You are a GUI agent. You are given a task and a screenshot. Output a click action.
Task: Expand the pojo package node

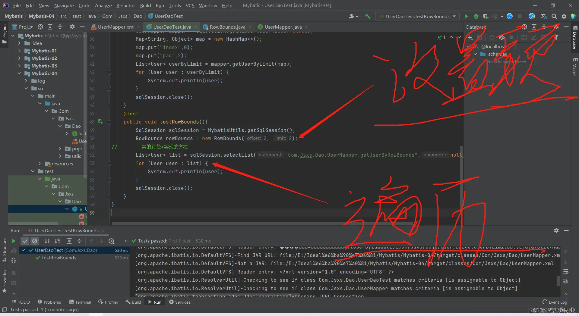(60, 149)
